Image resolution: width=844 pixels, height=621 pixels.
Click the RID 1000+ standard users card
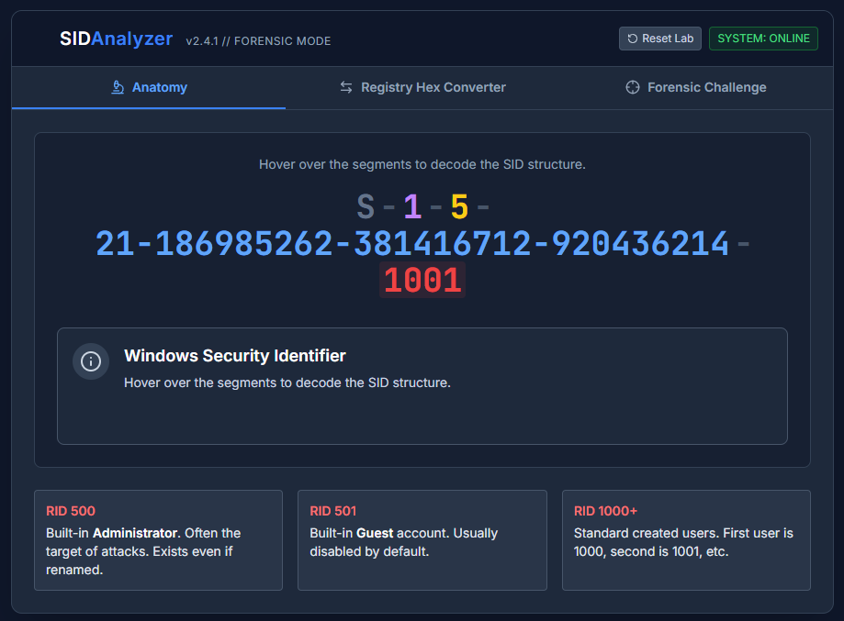(686, 539)
